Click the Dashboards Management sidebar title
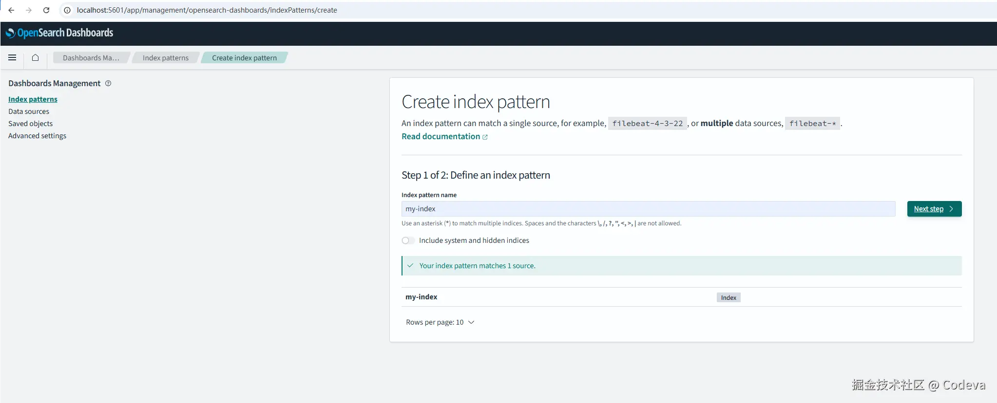The height and width of the screenshot is (403, 997). coord(54,83)
